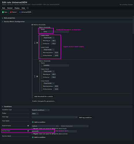Click the humidity Warning at 80.0 field

click(53, 74)
